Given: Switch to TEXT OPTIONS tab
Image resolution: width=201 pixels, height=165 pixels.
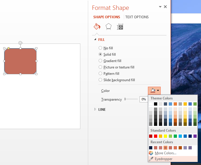Looking at the screenshot, I should coord(137,17).
